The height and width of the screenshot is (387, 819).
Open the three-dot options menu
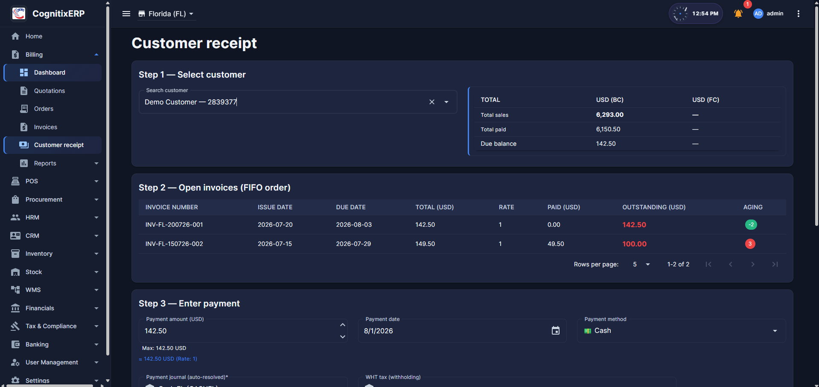(799, 14)
